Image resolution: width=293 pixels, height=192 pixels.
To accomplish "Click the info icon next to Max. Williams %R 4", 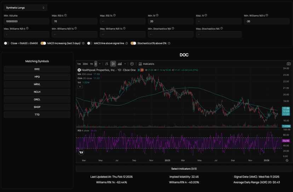I will [x=27, y=28].
